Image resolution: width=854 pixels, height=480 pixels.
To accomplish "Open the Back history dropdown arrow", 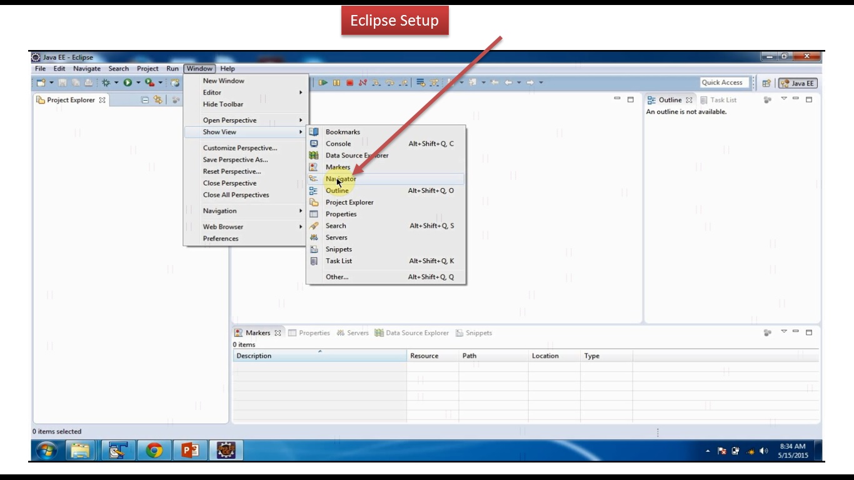I will pyautogui.click(x=518, y=82).
